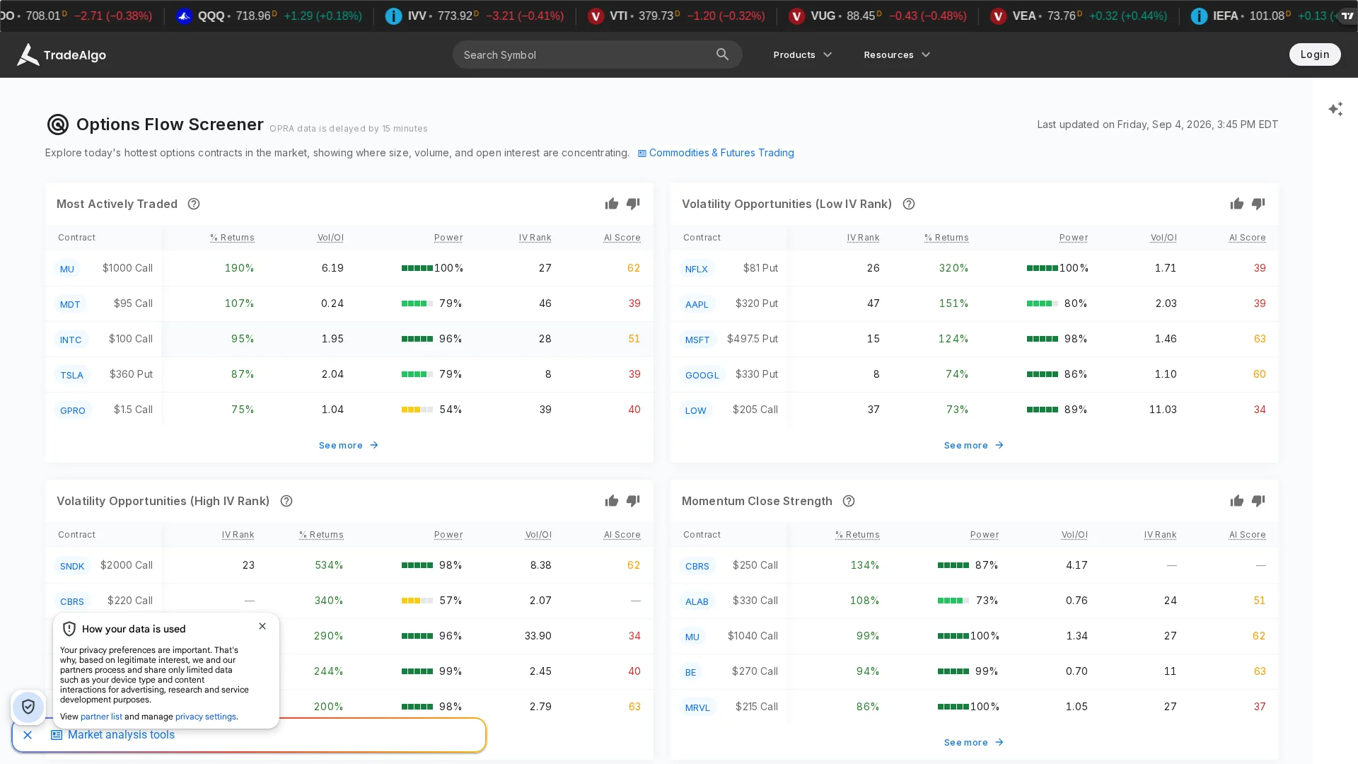See more Low IV Rank opportunities

pos(974,446)
